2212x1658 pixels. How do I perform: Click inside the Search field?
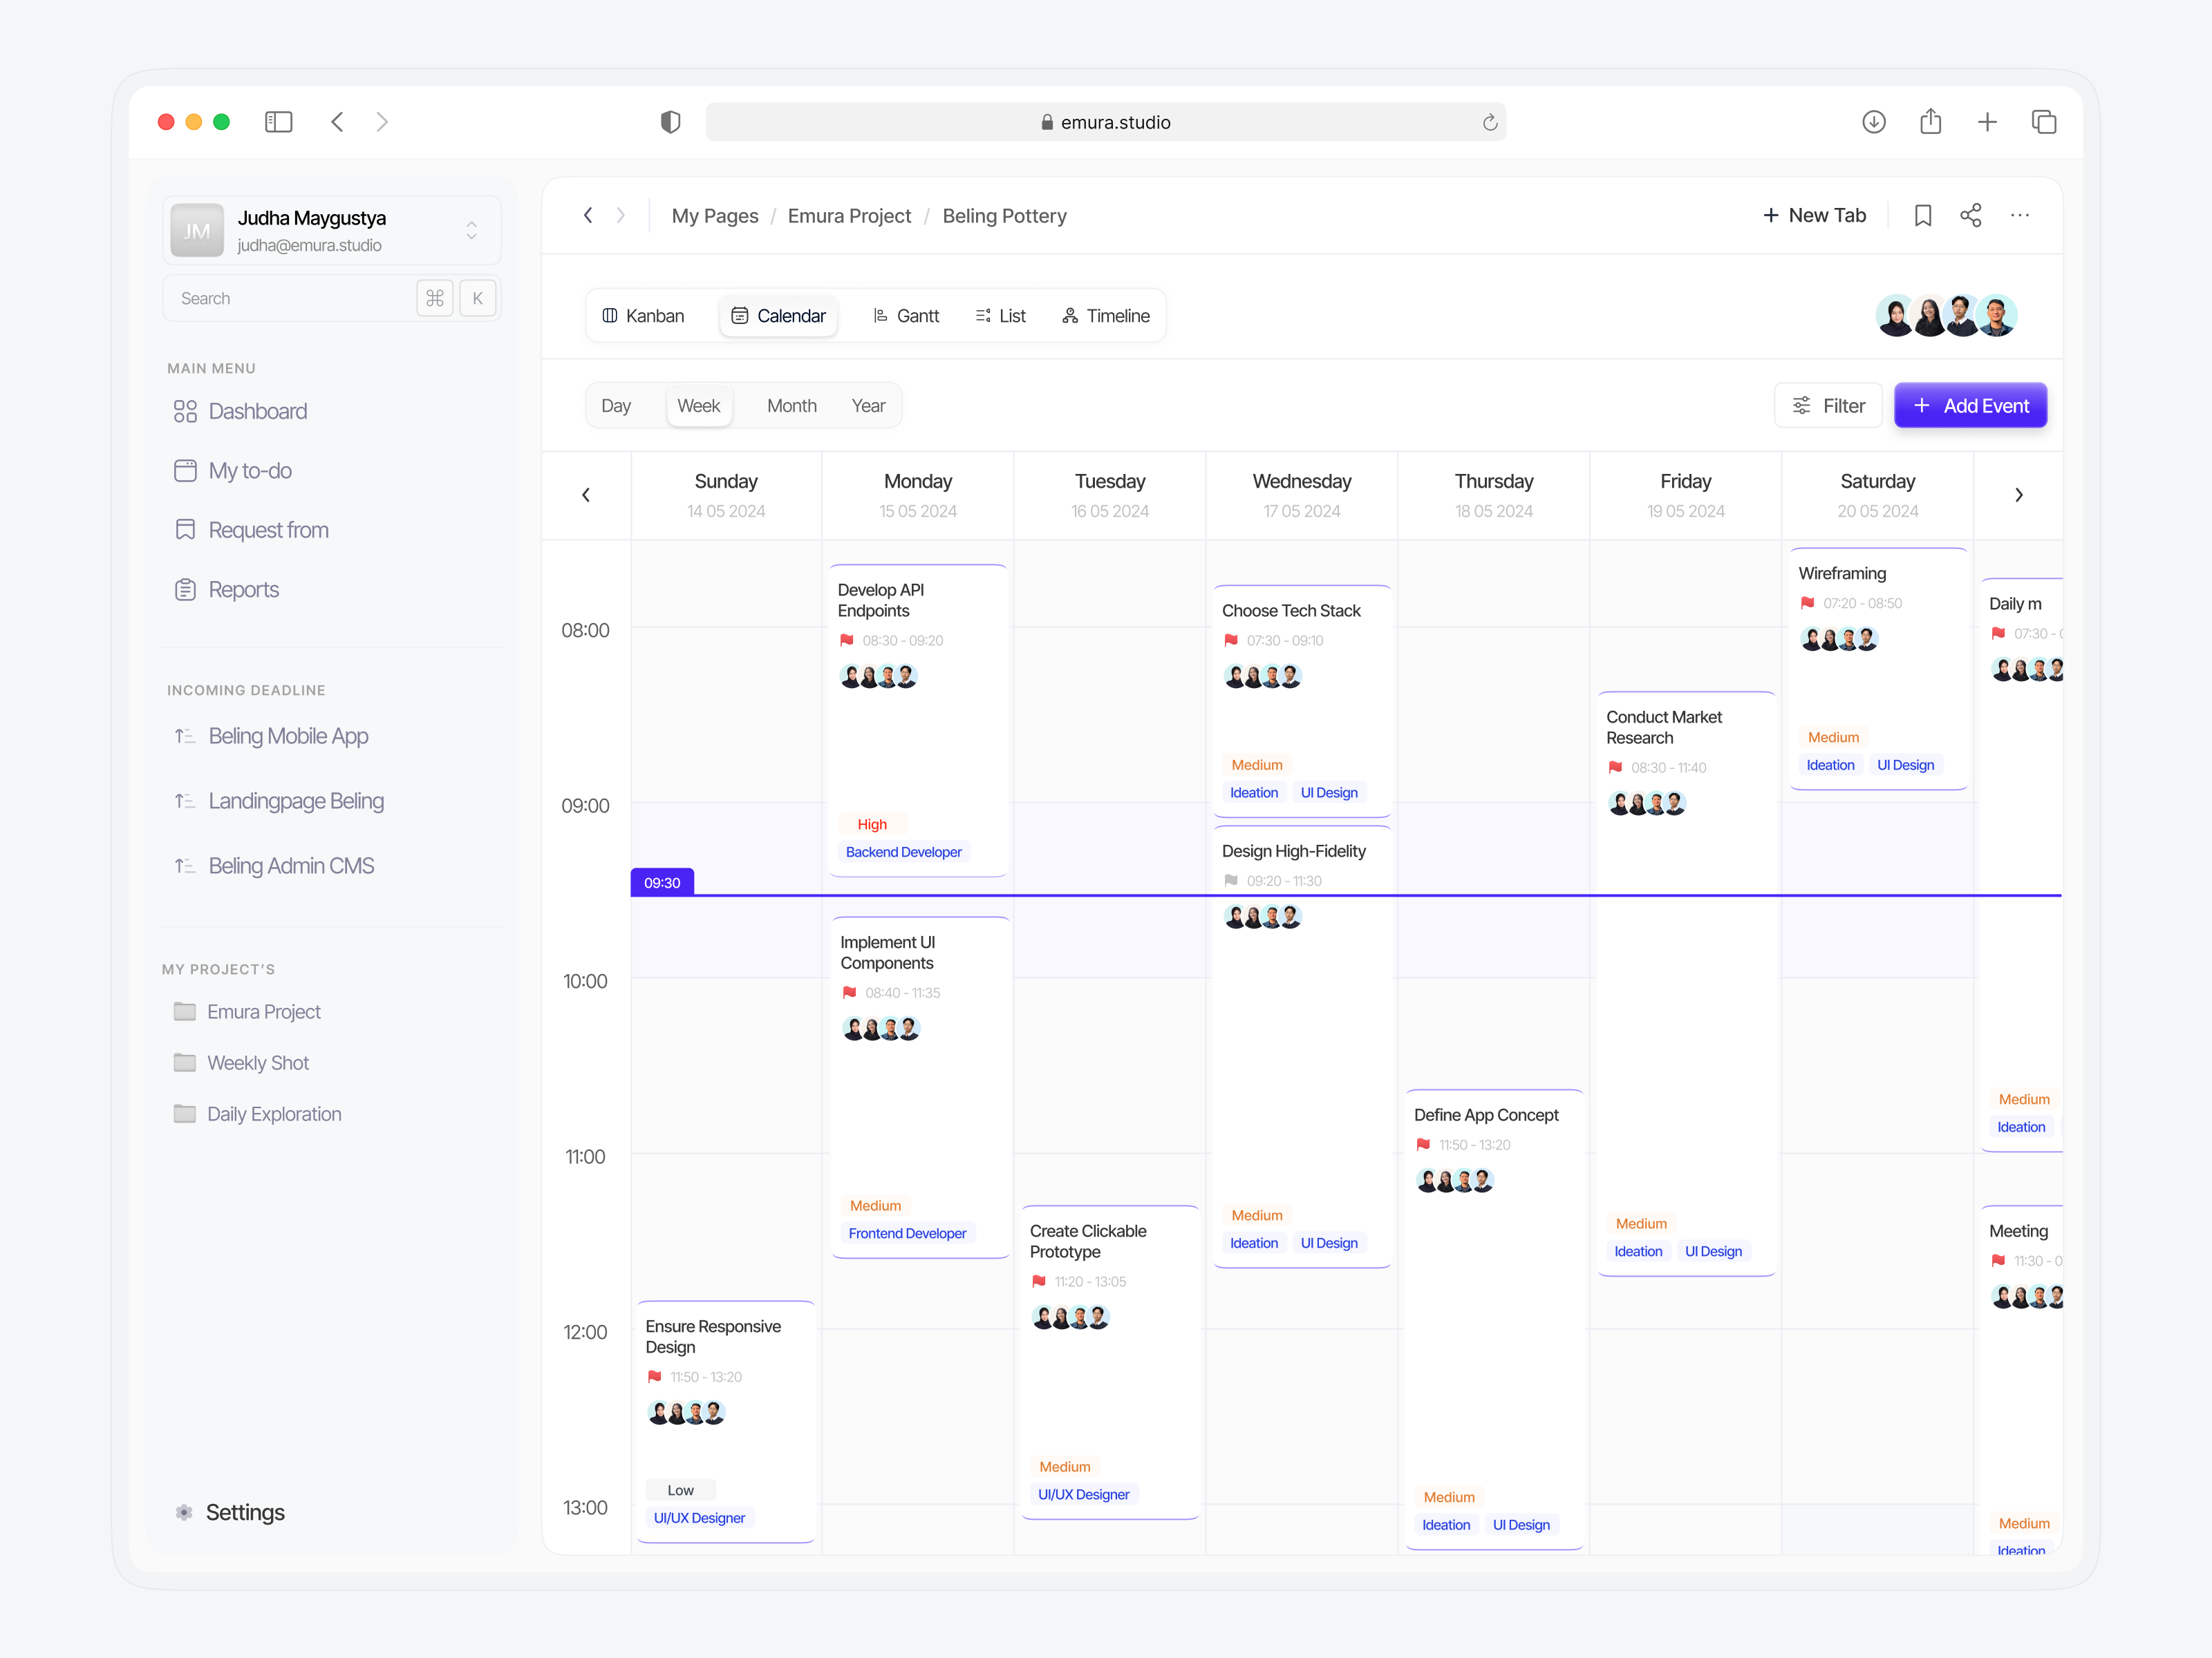coord(290,297)
